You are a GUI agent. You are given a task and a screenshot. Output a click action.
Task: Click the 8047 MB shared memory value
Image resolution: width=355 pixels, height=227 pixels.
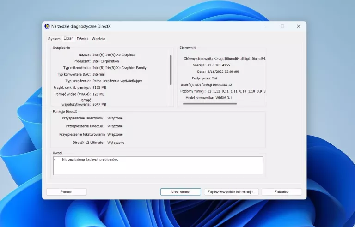tap(99, 104)
